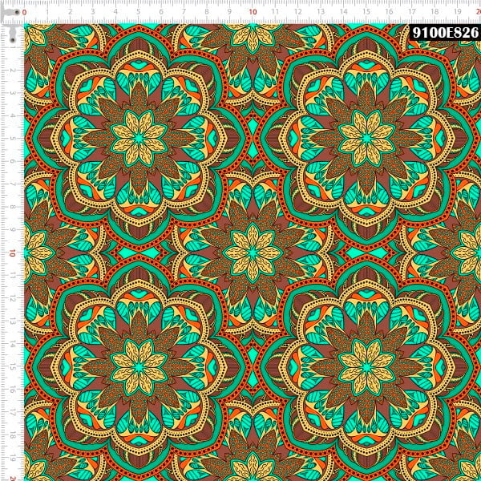Click the number 5 on top ruler

point(139,12)
